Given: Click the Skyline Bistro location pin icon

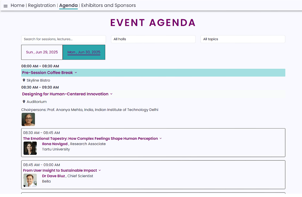Looking at the screenshot, I should [24, 80].
